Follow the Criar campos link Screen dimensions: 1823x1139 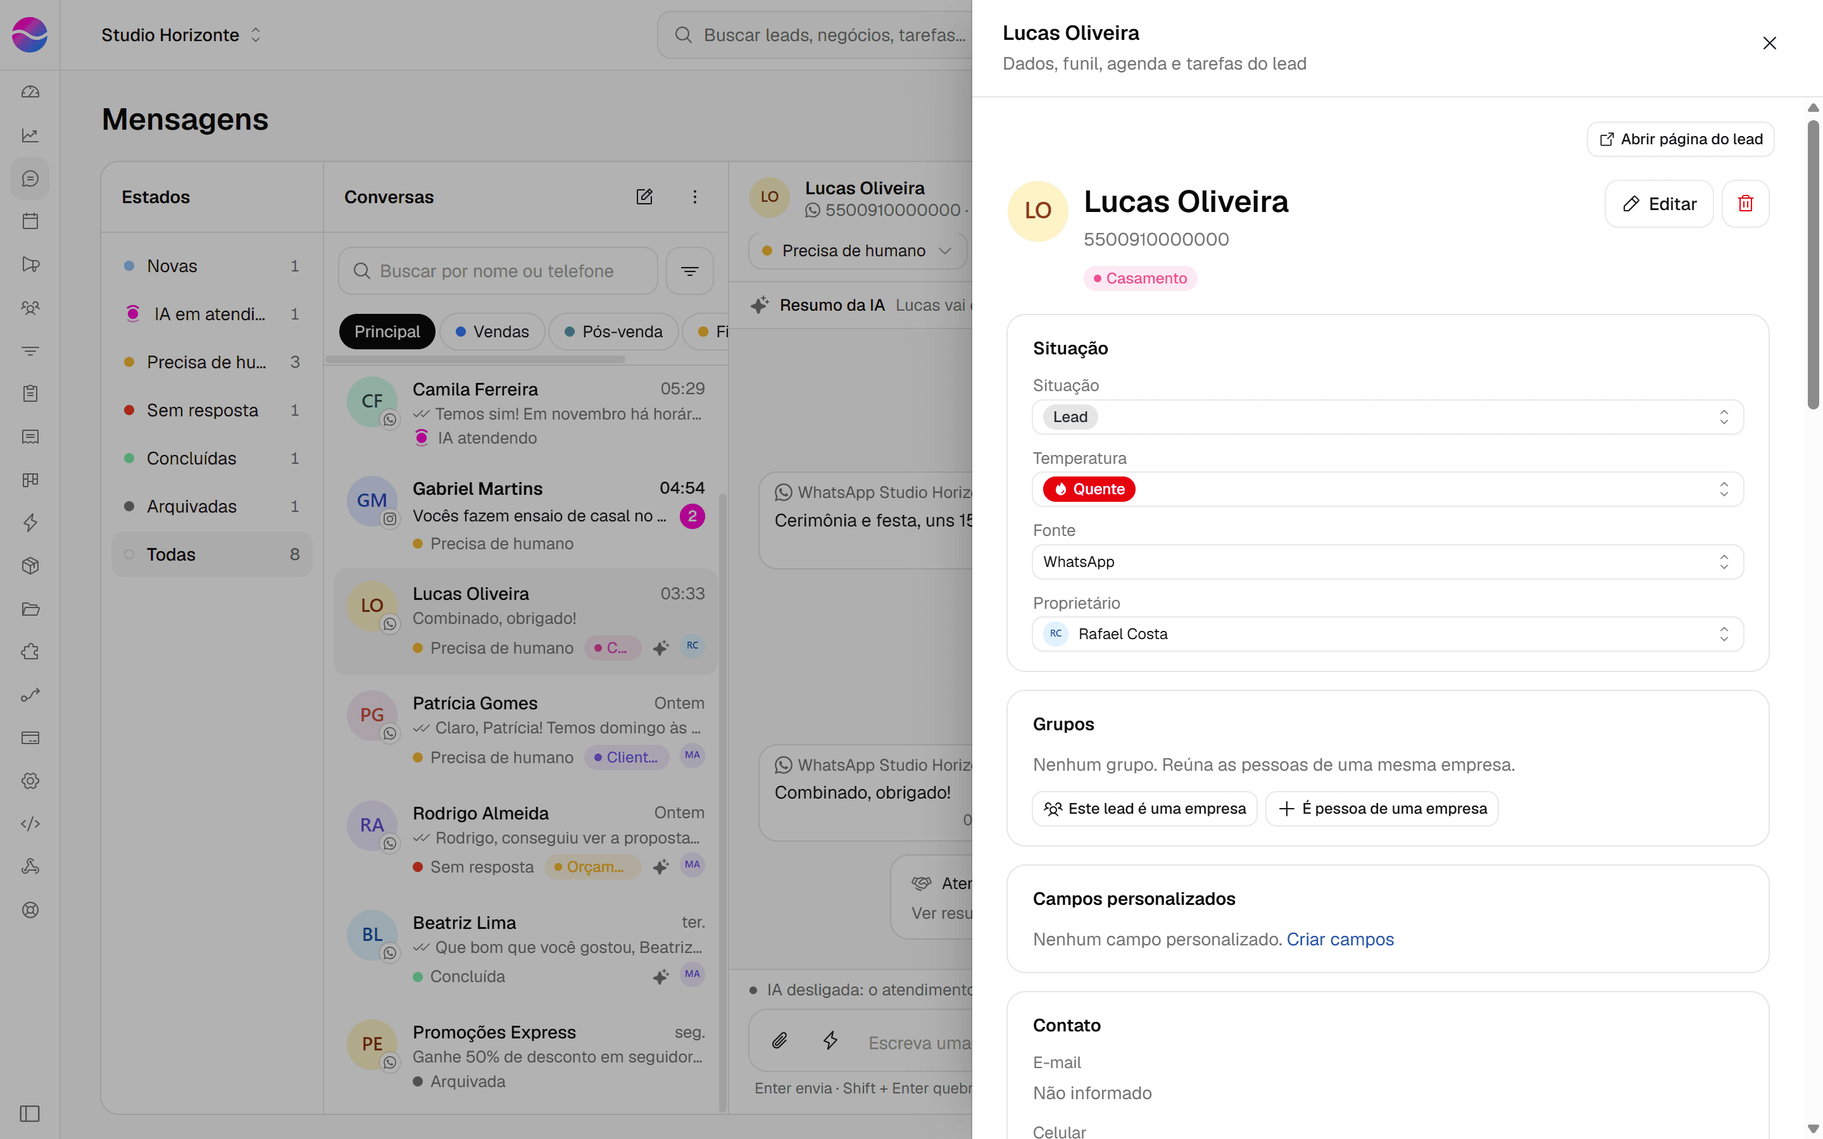1340,940
